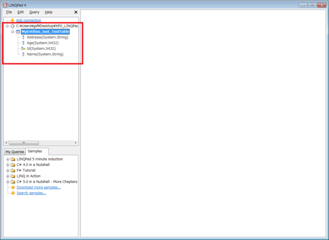
Task: Open the Help menu
Action: [48, 12]
